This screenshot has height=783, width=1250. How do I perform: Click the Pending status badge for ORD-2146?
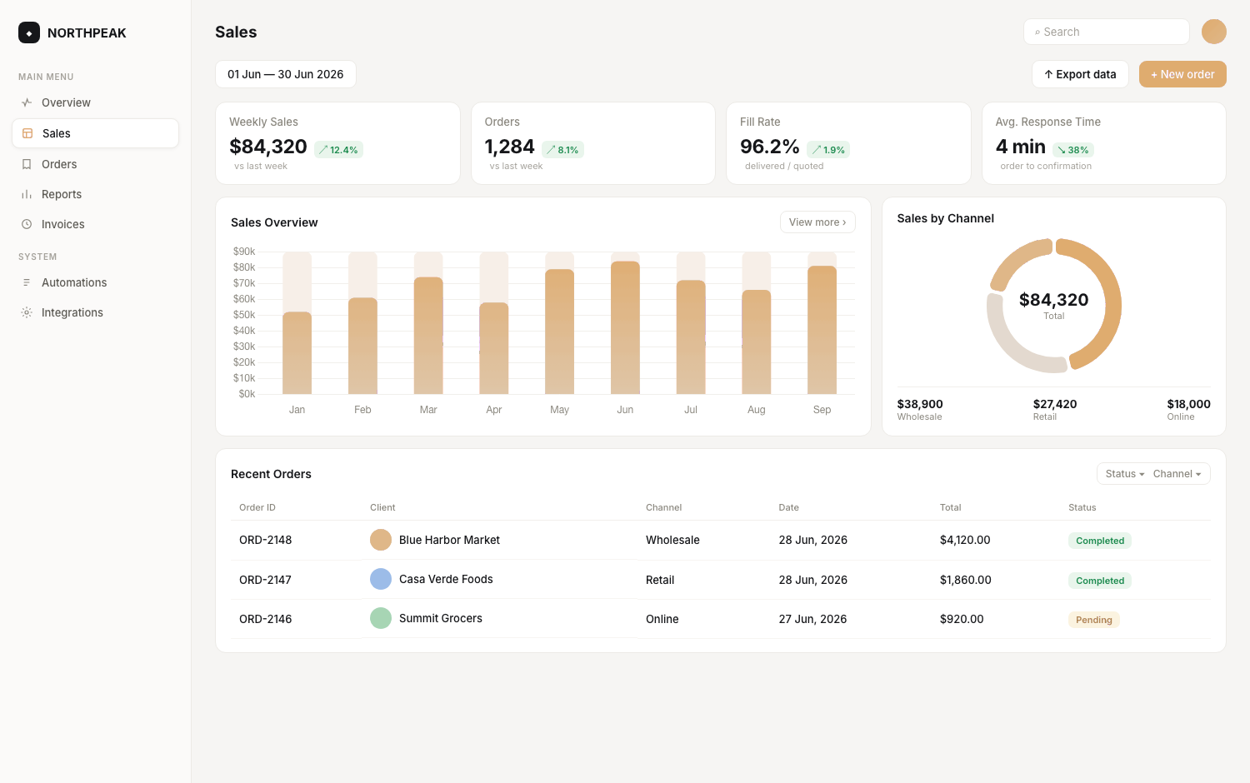tap(1094, 620)
